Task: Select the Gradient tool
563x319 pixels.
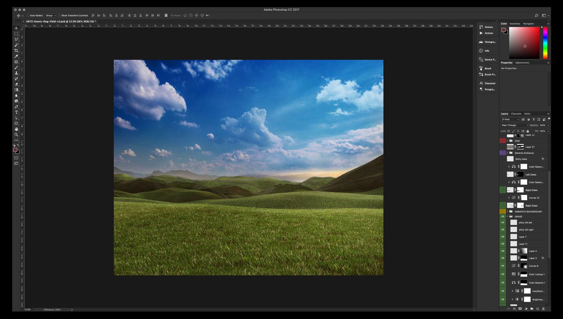Action: point(16,90)
